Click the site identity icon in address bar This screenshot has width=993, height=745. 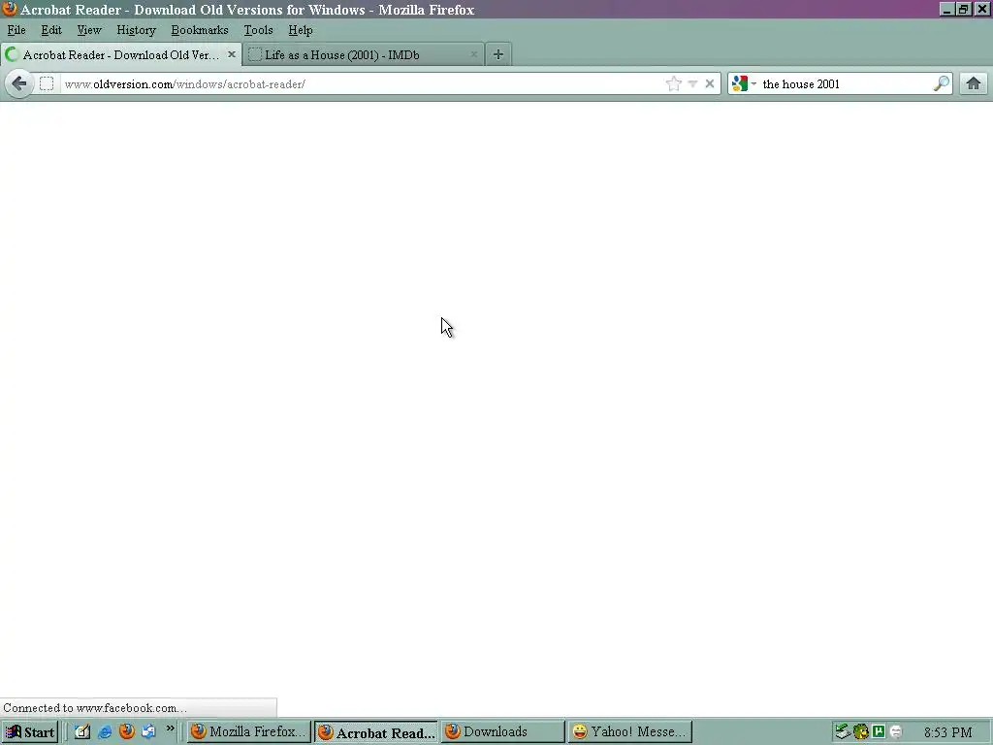(47, 83)
